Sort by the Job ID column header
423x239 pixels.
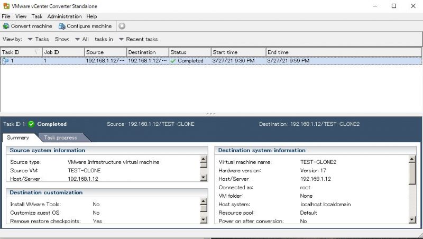point(63,52)
